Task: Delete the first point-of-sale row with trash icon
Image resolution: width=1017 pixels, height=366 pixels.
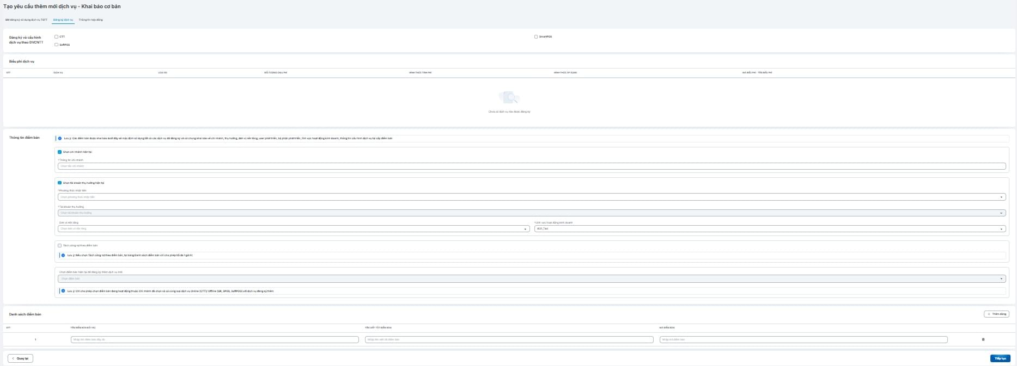Action: [983, 339]
